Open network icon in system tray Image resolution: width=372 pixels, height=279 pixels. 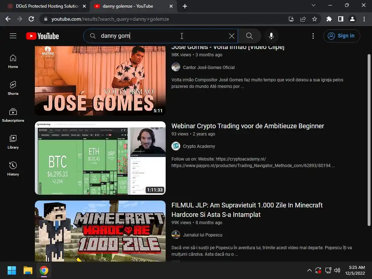(328, 270)
